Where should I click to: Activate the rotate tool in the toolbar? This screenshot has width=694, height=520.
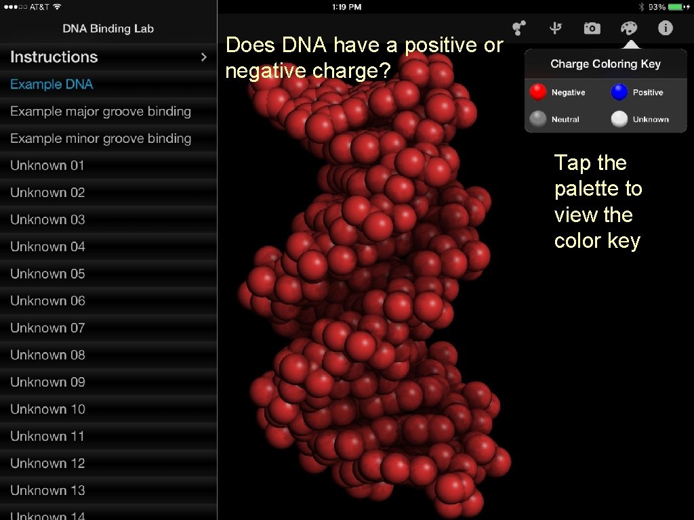[555, 28]
